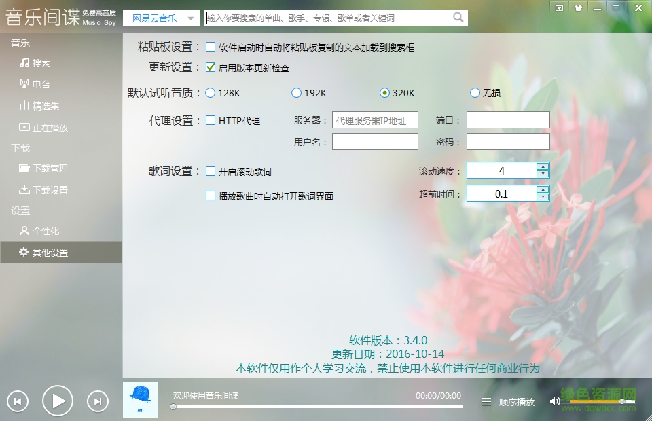Click the volume speaker icon
Viewport: 652px width, 421px height.
point(556,401)
